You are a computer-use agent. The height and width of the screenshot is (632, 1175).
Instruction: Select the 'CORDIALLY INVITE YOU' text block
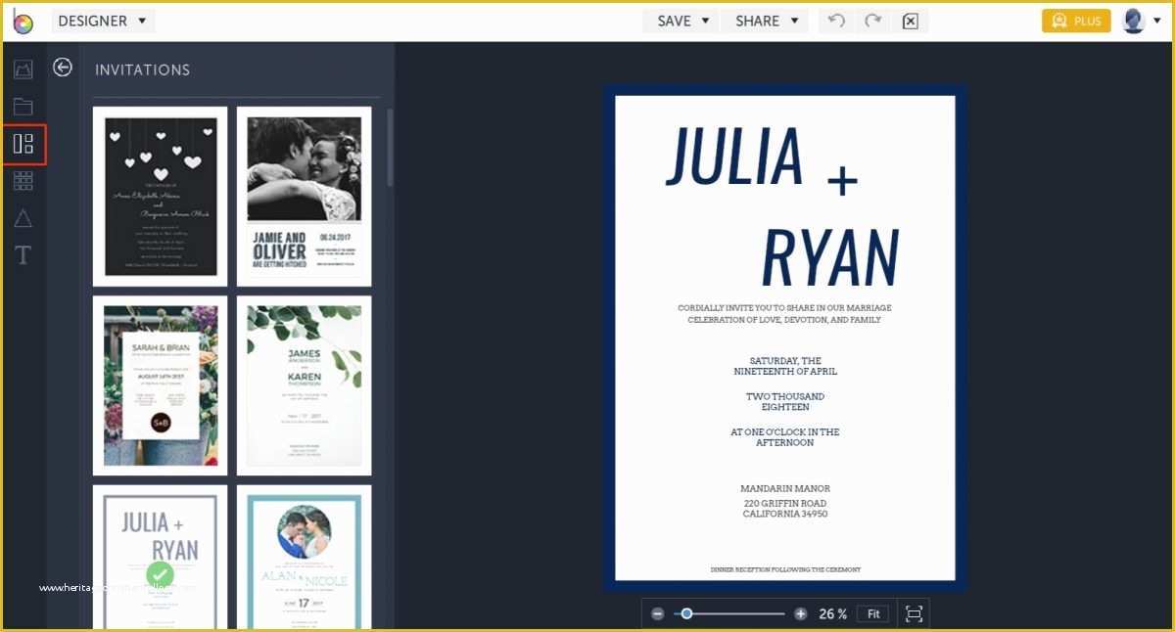click(784, 314)
